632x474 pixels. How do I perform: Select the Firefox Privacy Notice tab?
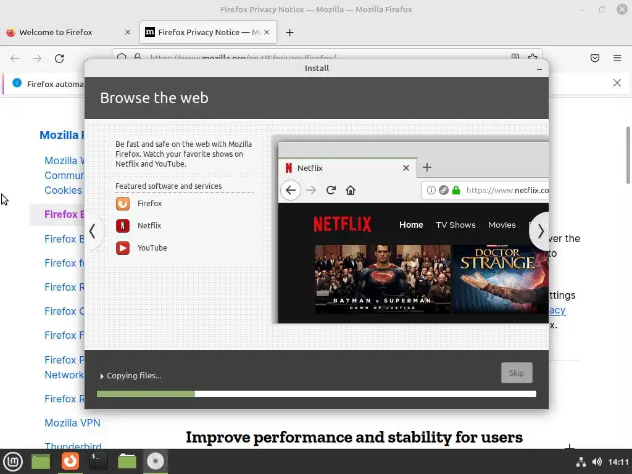point(209,32)
